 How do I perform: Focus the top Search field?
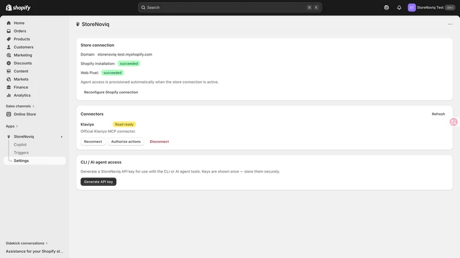[229, 7]
